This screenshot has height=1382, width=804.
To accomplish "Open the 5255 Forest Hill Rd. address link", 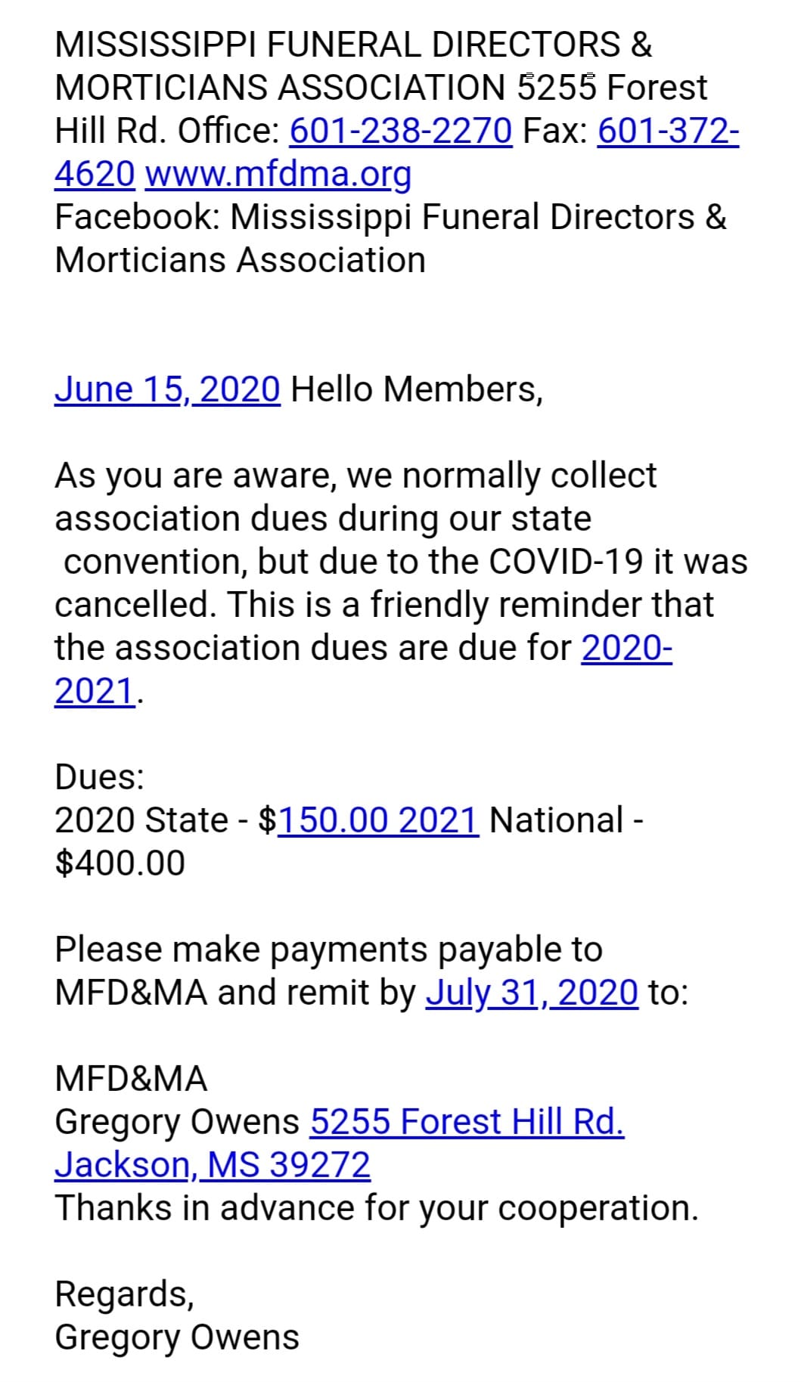I will (467, 1122).
